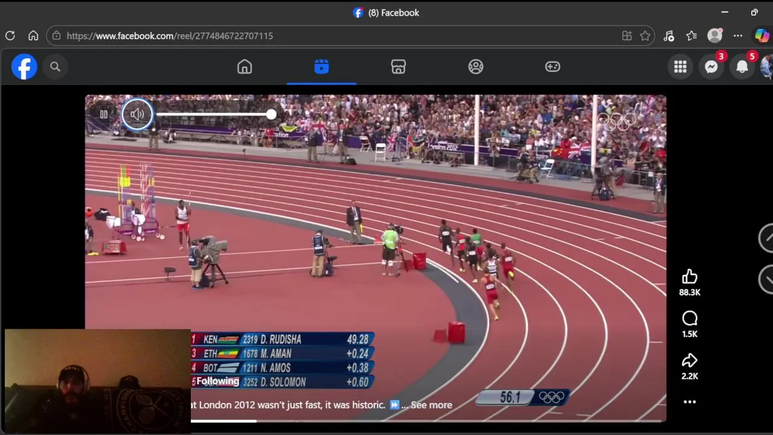Add page to favorites star
Screen dimensions: 773x435
(645, 36)
